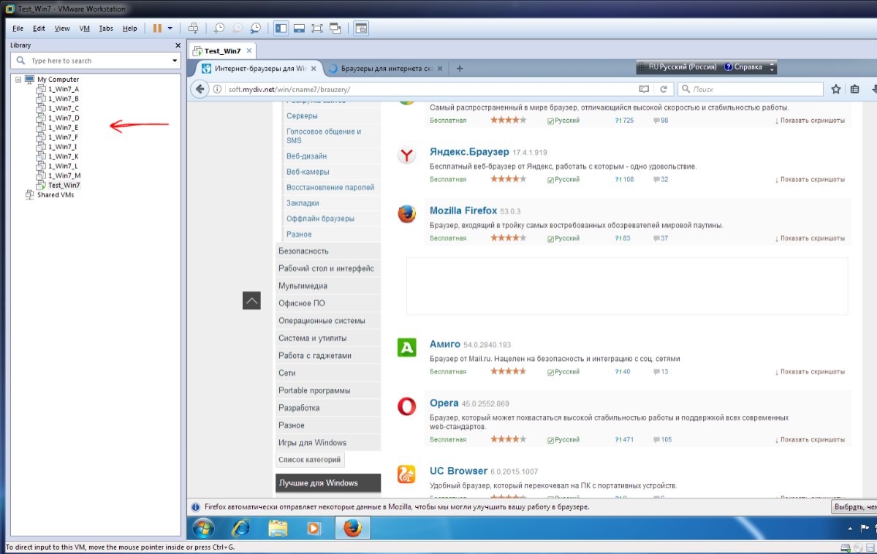Collapse the My Computer tree node
Screen dimensions: 877x554
tap(18, 79)
